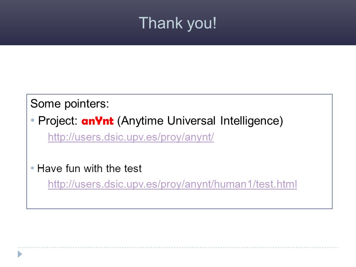This screenshot has height=267, width=356.
Task: Click the Have fun with the test line
Action: point(89,169)
